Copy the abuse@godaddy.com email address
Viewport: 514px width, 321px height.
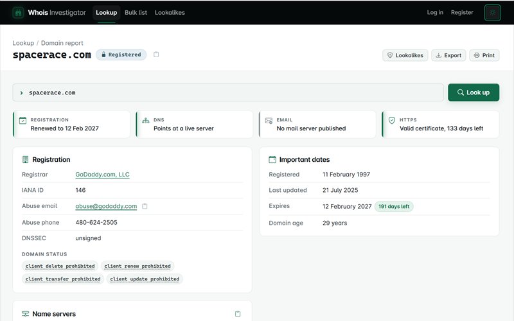point(145,206)
